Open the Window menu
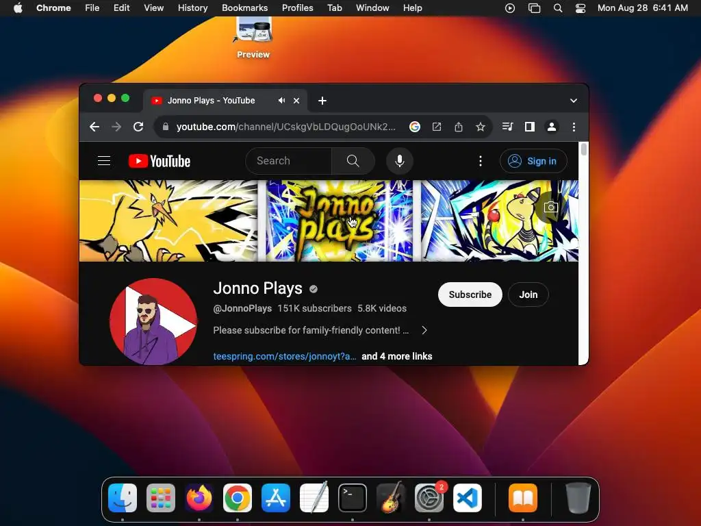The image size is (701, 526). (372, 8)
